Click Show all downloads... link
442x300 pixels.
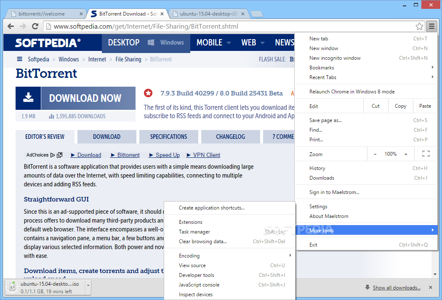coord(397,288)
